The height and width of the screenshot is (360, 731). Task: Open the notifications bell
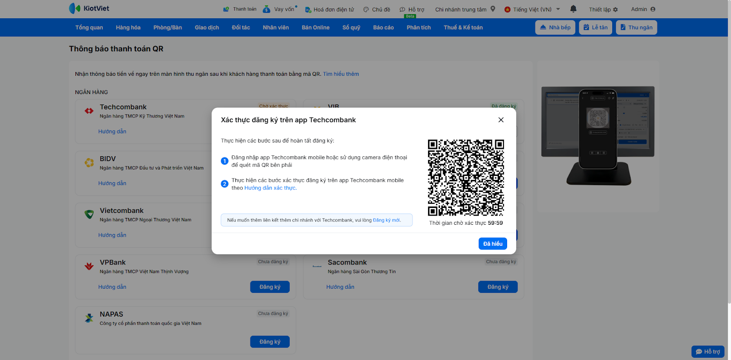click(x=573, y=9)
